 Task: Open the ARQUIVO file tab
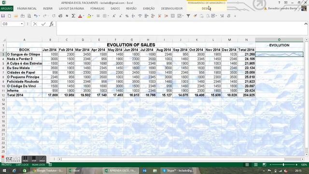(7, 9)
